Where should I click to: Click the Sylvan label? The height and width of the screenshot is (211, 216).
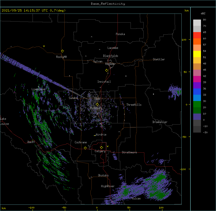[98, 61]
